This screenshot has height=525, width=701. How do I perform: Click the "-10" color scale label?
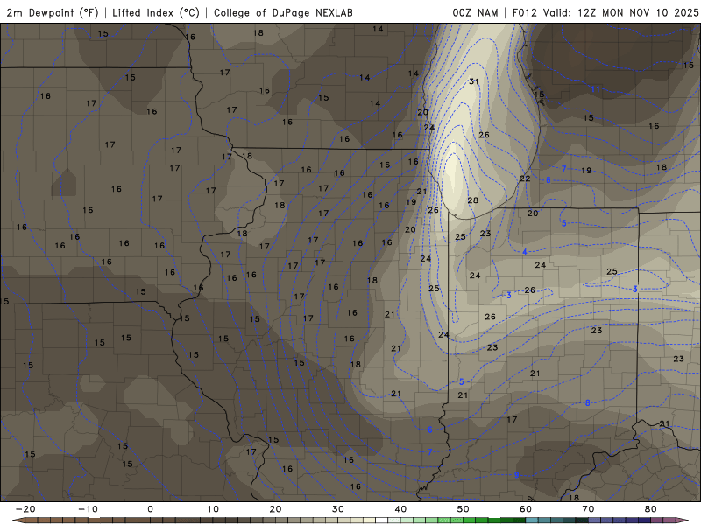(x=88, y=509)
